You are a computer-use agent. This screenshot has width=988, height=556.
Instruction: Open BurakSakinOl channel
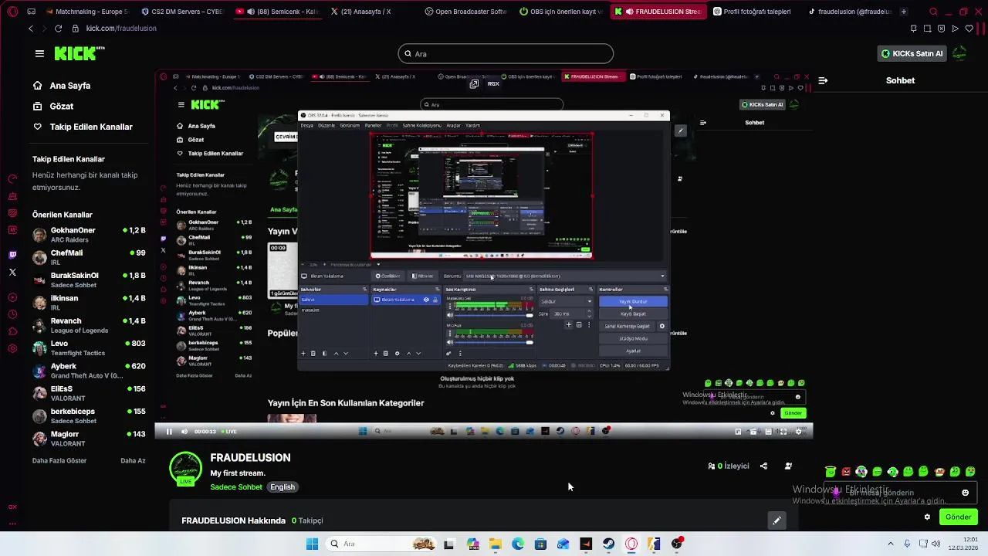click(89, 280)
